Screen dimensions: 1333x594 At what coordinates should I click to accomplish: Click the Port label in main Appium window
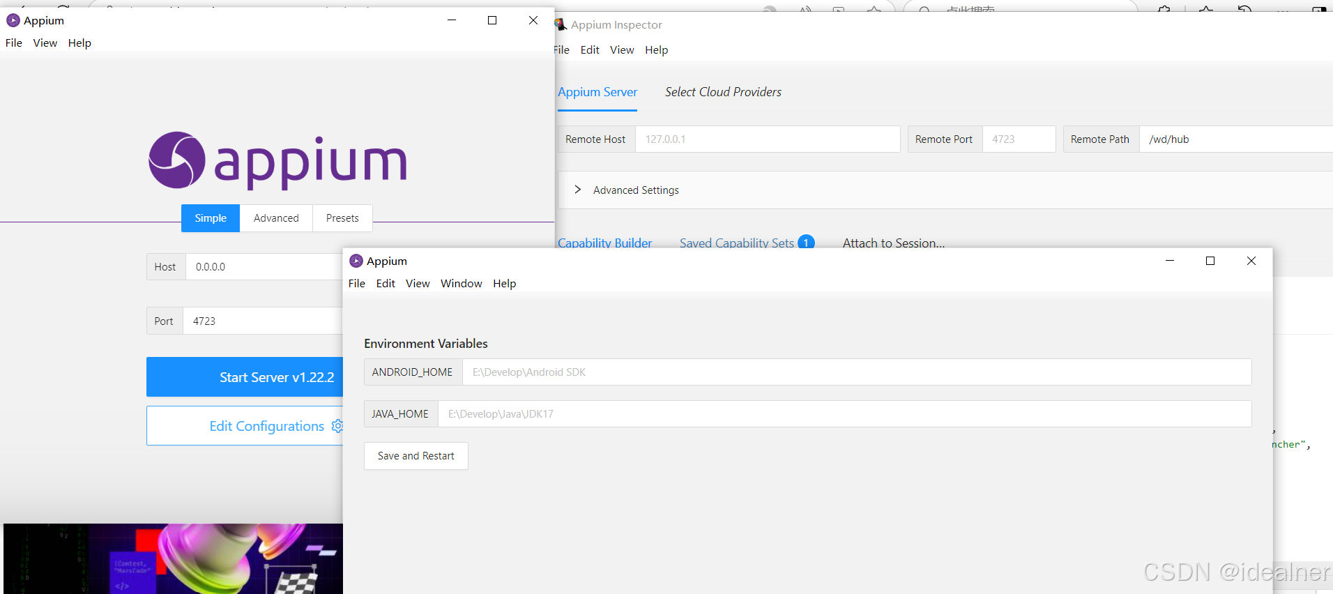coord(165,321)
